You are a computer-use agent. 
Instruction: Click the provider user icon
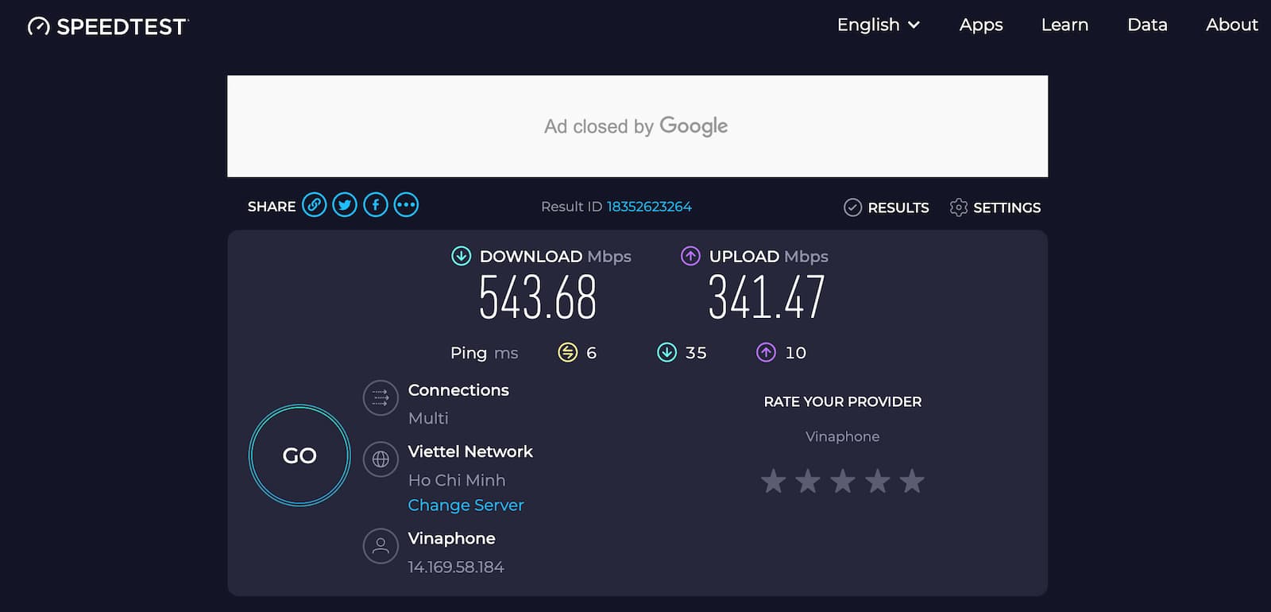click(381, 546)
